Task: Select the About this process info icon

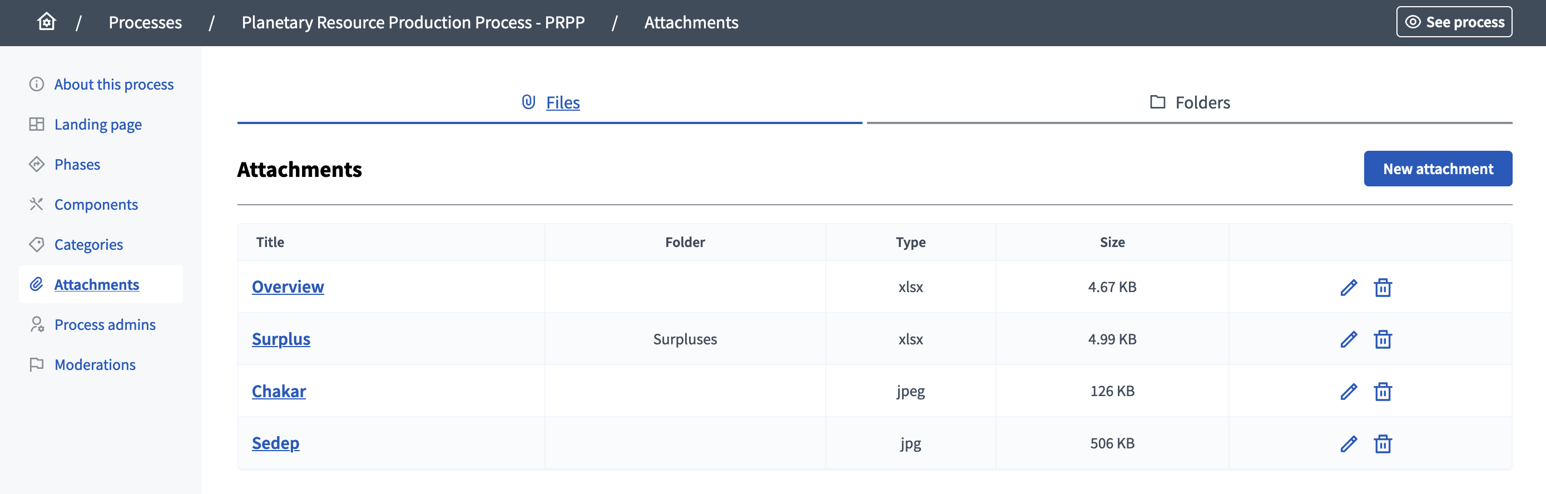Action: (x=37, y=84)
